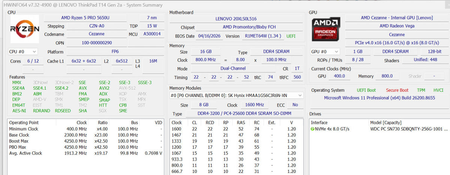Image resolution: width=450 pixels, height=175 pixels.
Task: Click the 1T command rate value
Action: click(x=297, y=69)
